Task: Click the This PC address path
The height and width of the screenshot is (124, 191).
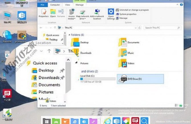Action: (68, 28)
